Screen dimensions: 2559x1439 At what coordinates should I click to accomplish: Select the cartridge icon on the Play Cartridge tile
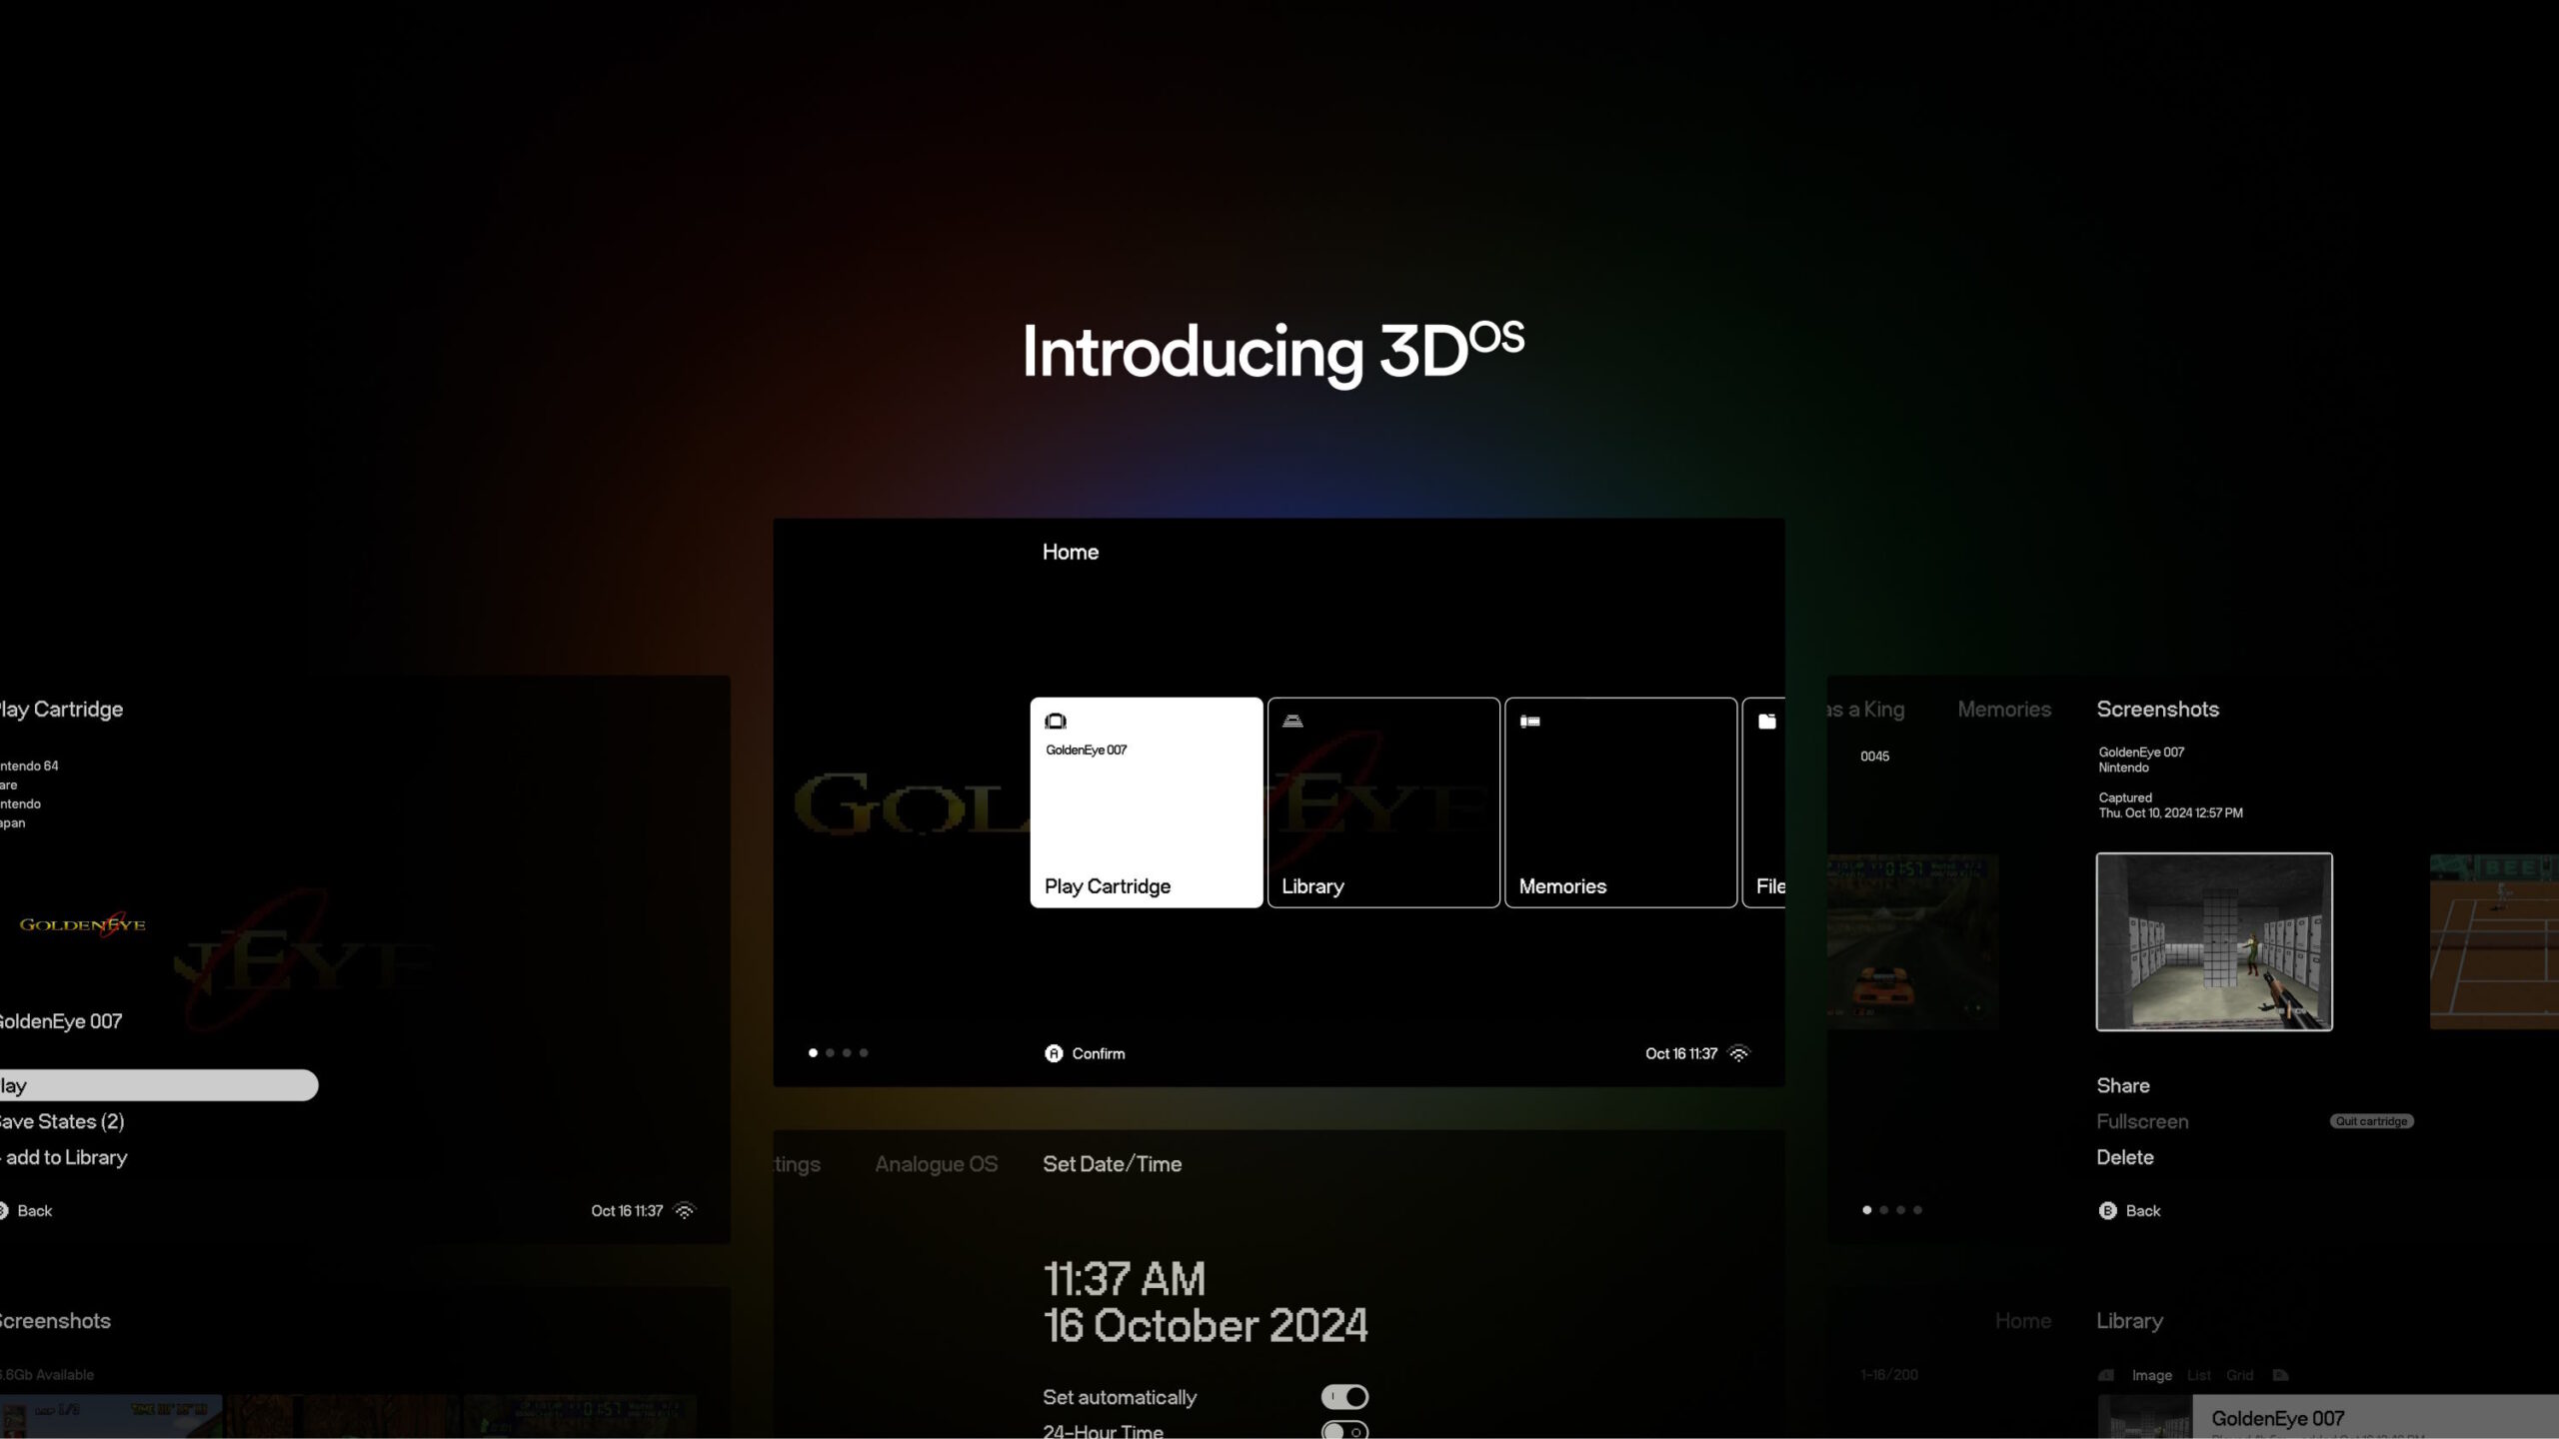click(1055, 720)
